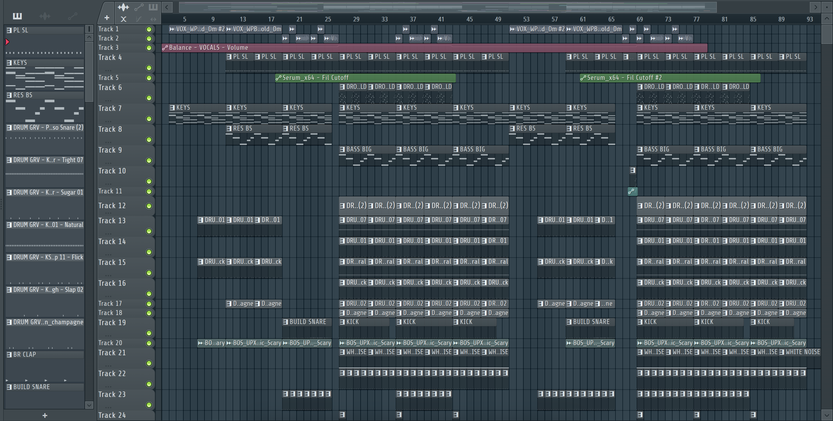Click the vertical bar button beside the PL SL pattern
The width and height of the screenshot is (833, 421).
pos(89,29)
